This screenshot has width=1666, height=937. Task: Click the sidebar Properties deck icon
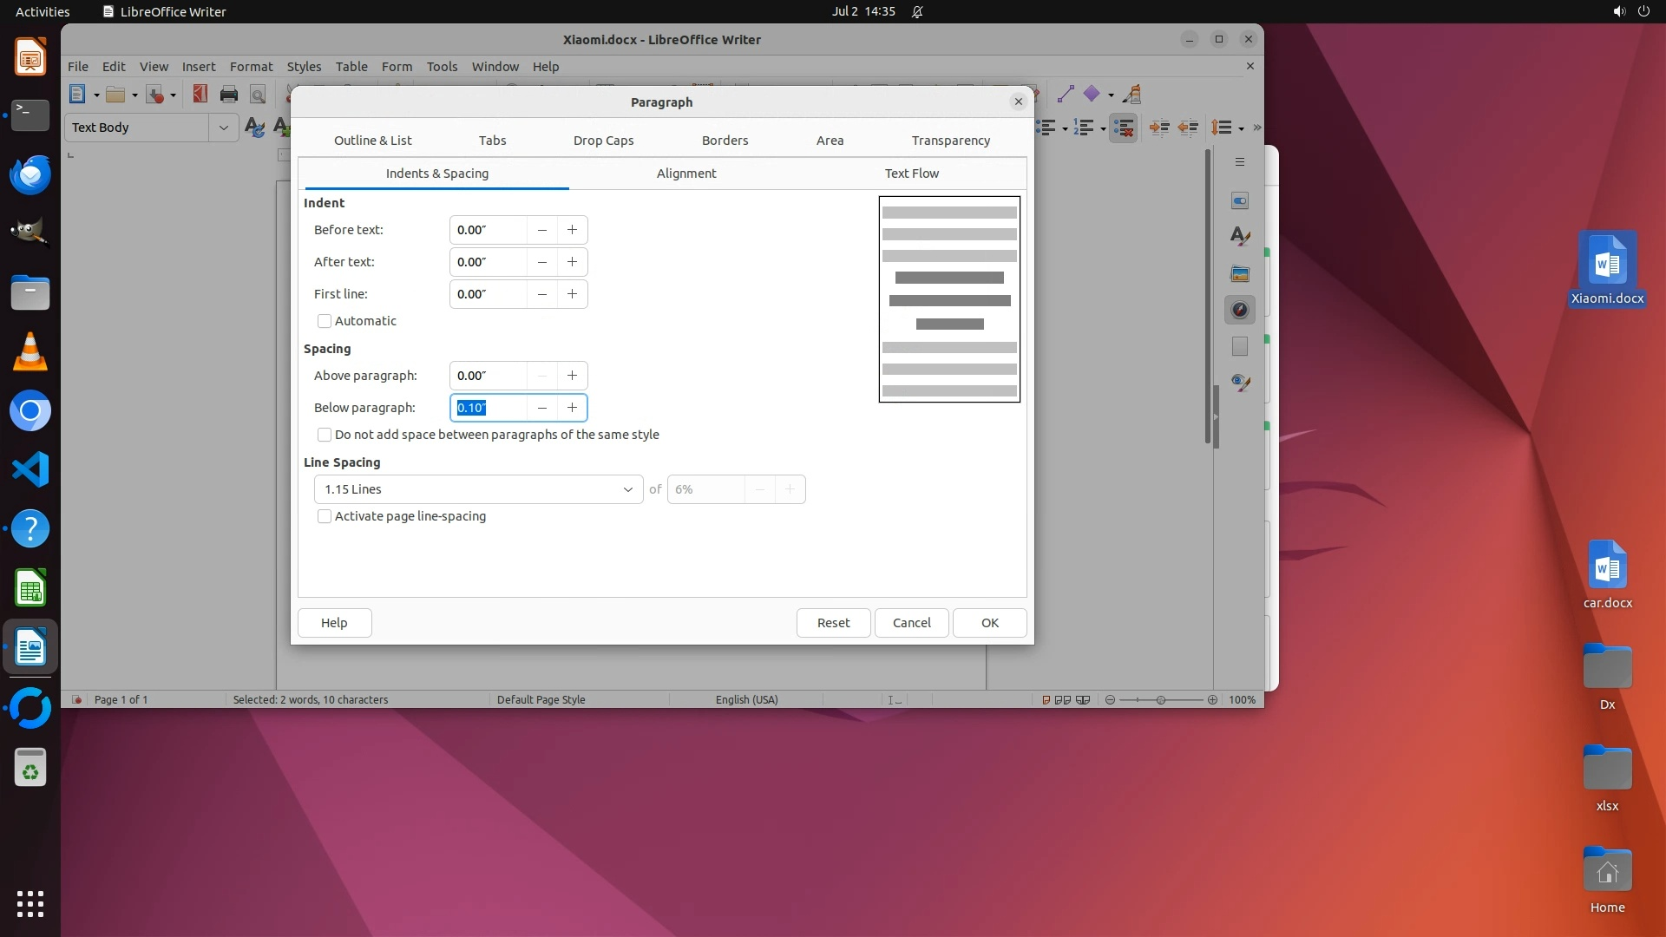tap(1240, 200)
